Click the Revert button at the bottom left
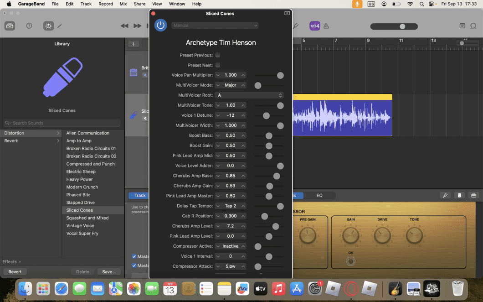This screenshot has width=483, height=302. pyautogui.click(x=15, y=271)
